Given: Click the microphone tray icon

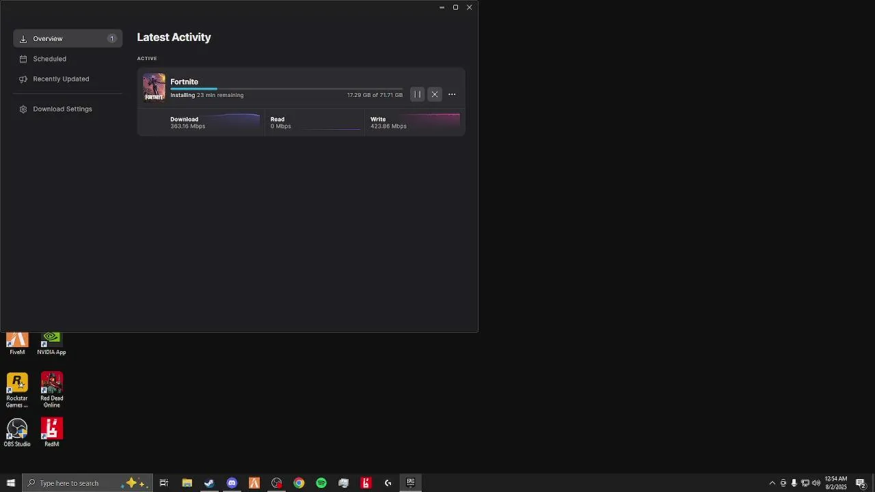Looking at the screenshot, I should (x=794, y=483).
